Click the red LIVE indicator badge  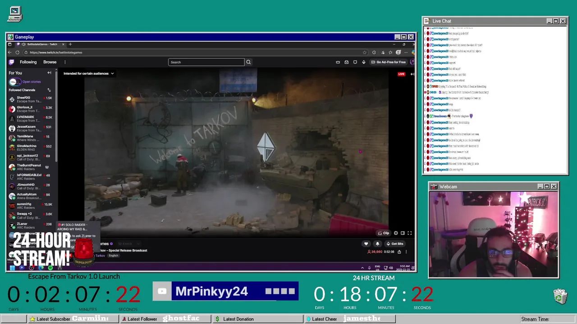(x=401, y=74)
